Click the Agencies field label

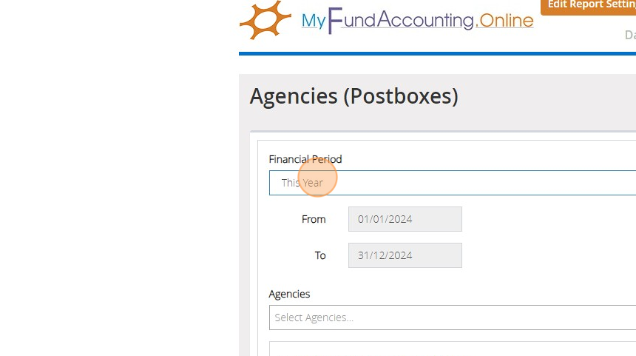[289, 294]
